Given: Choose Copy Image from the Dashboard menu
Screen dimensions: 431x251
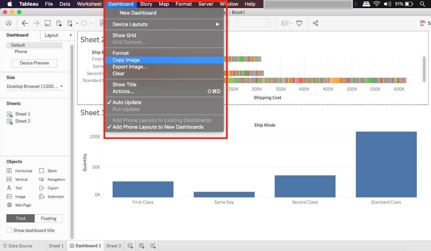Looking at the screenshot, I should point(126,60).
